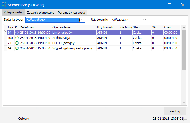Image resolution: width=190 pixels, height=123 pixels.
Task: Switch to Zadania planowane tab
Action: [40, 13]
